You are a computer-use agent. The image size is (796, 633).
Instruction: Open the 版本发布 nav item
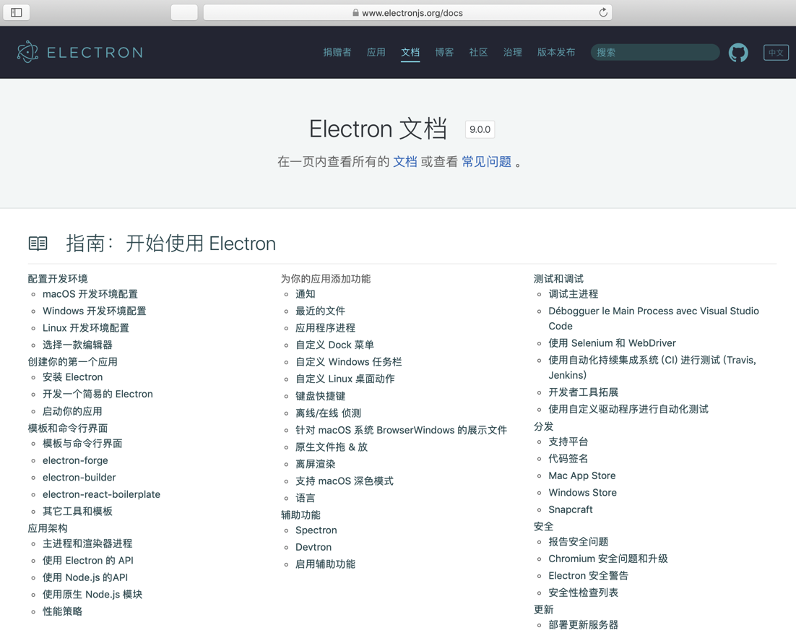tap(556, 52)
